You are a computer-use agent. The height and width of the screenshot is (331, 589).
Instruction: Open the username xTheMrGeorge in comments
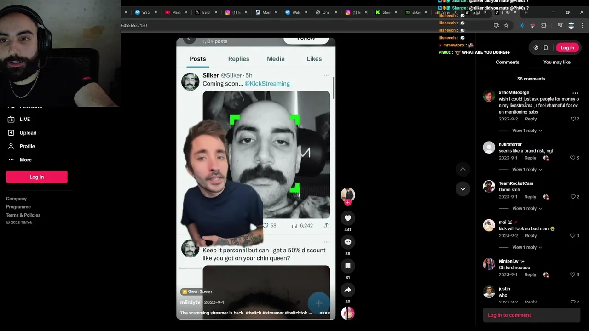tap(514, 92)
